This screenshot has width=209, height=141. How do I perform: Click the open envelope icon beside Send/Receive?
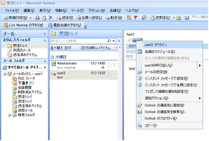coord(179,18)
